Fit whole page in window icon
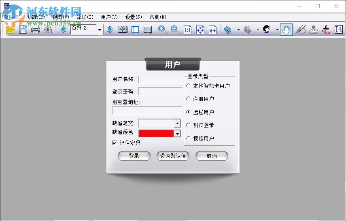The height and width of the screenshot is (221, 346). click(x=200, y=30)
